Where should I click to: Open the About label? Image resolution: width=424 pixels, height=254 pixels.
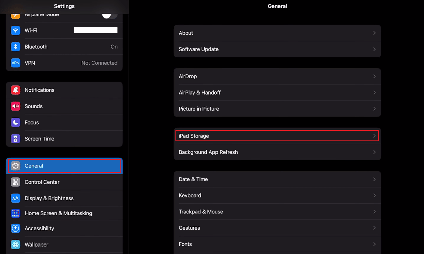coord(186,33)
